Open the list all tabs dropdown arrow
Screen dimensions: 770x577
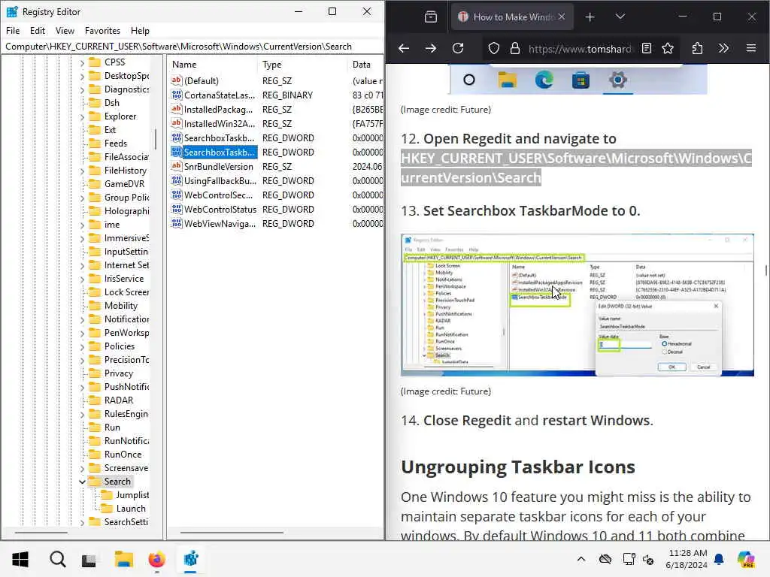click(x=620, y=17)
